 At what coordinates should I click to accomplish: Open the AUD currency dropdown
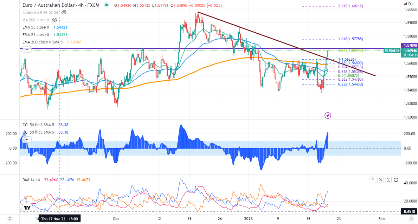point(407,4)
